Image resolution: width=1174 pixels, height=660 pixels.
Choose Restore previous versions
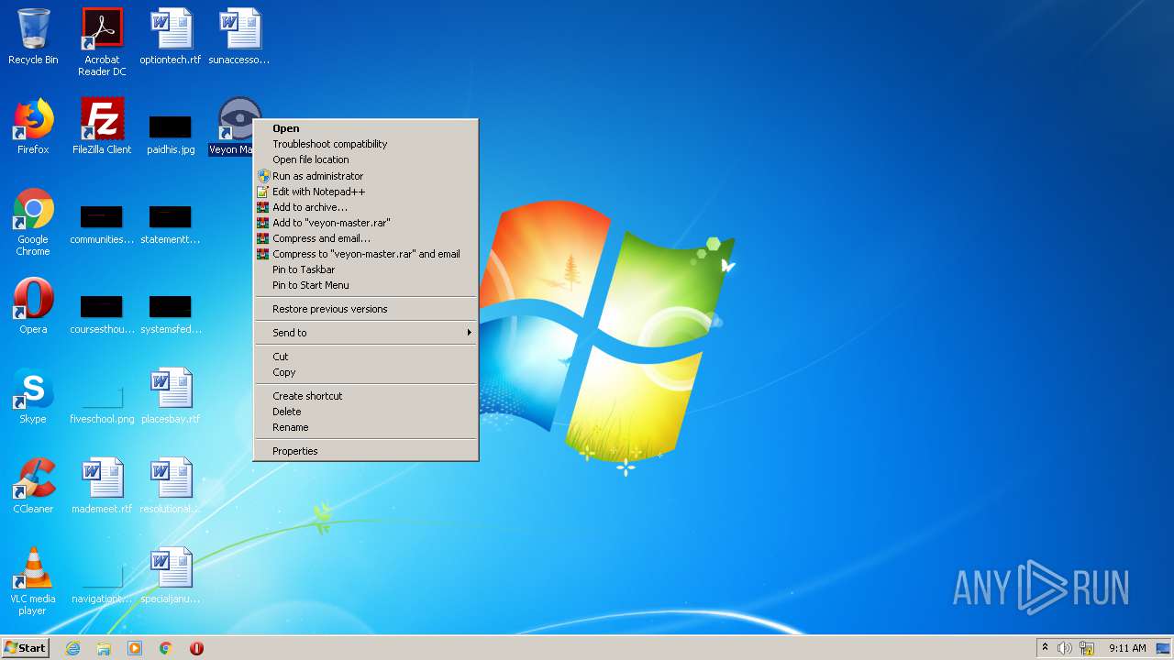(366, 309)
